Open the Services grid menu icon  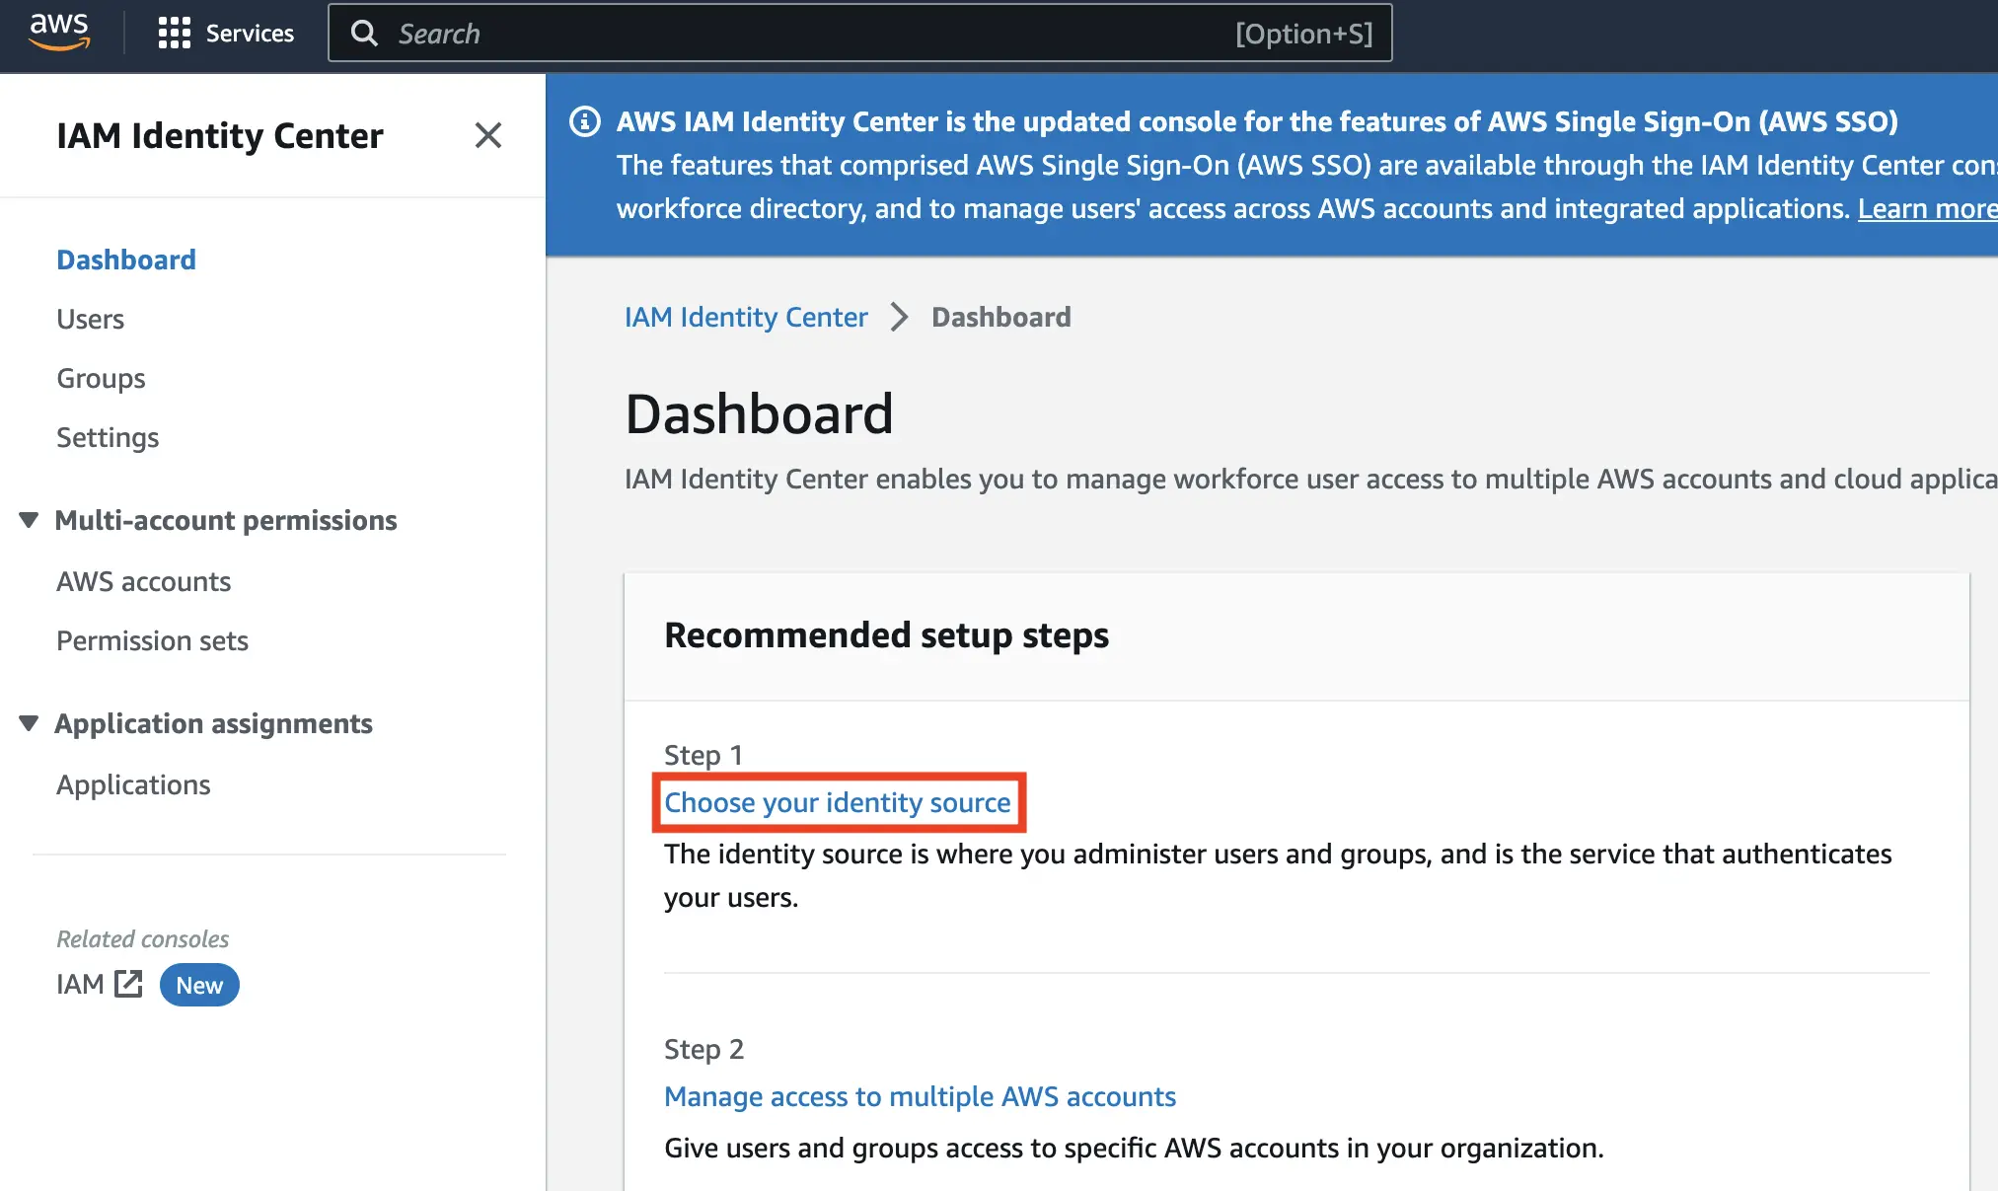[x=174, y=34]
